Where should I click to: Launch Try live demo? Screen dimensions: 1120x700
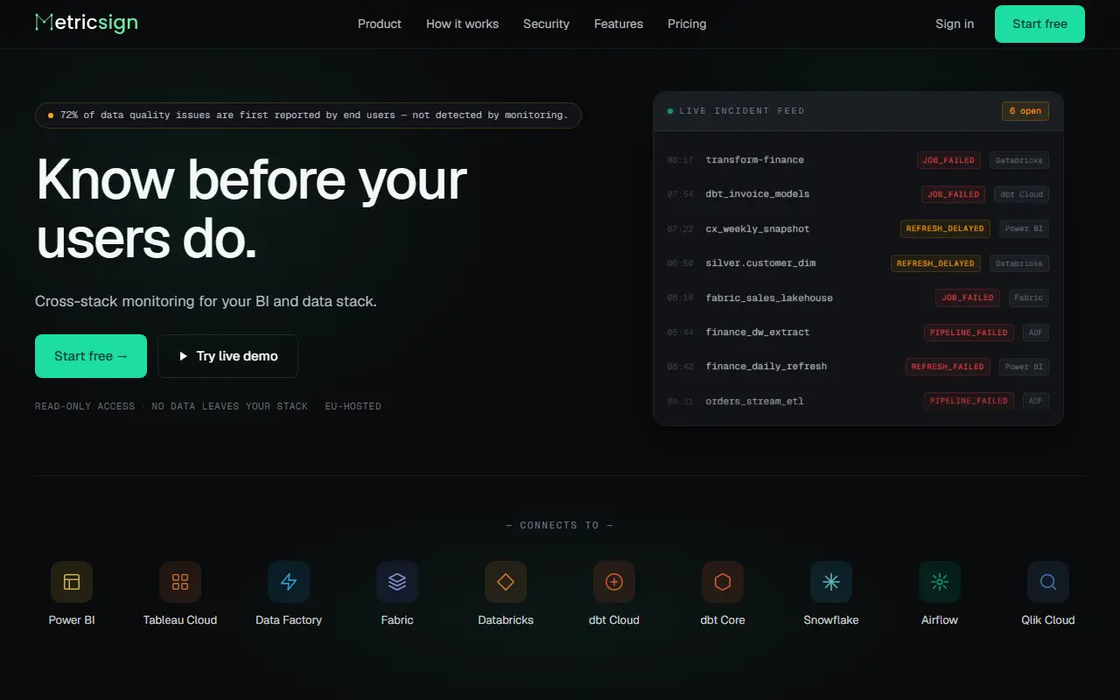[x=227, y=356]
